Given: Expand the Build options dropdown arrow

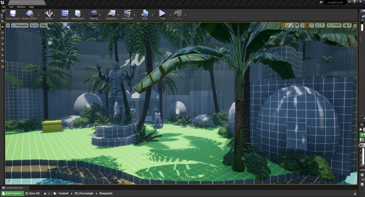Looking at the screenshot, I should [153, 15].
